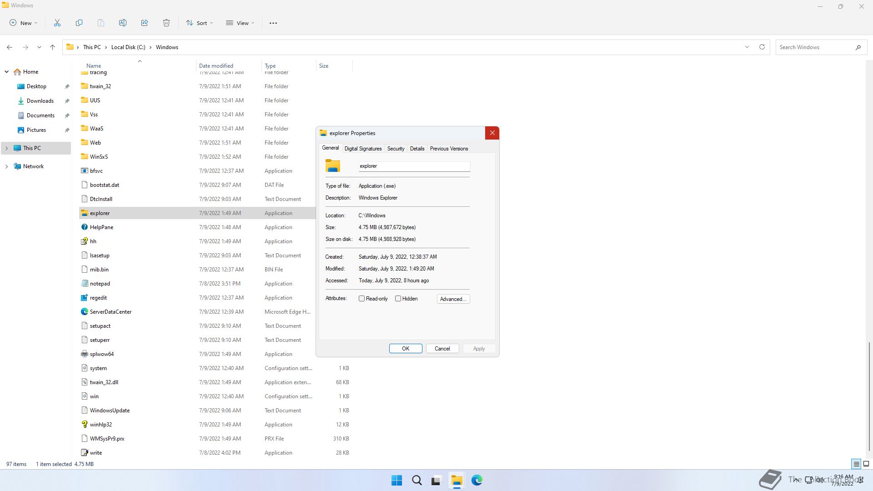Viewport: 873px width, 491px height.
Task: Click the Delete trash icon
Action: coord(166,23)
